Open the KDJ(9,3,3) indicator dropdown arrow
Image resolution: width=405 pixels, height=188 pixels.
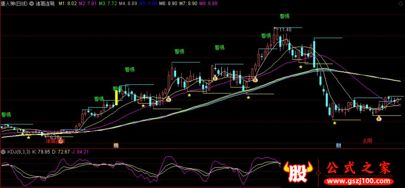point(3,152)
